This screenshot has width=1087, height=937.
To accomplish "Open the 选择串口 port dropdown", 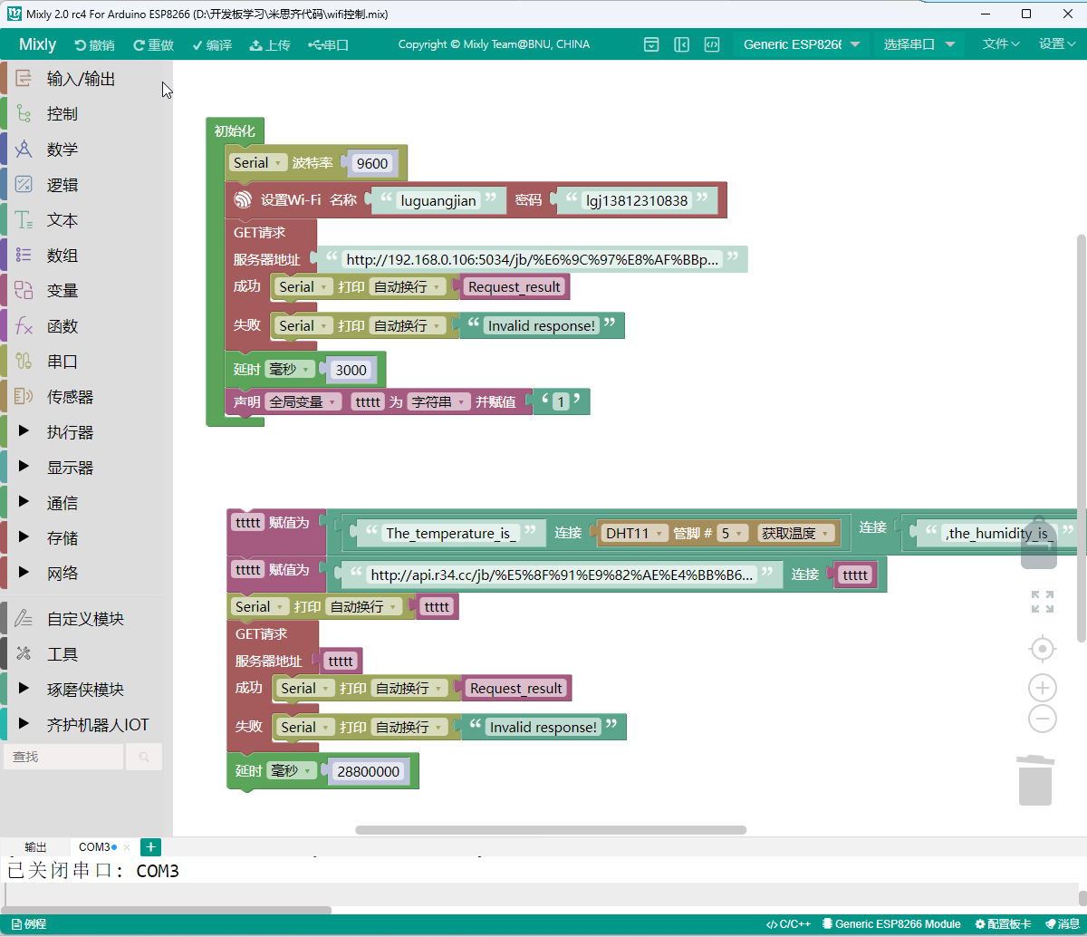I will point(919,44).
